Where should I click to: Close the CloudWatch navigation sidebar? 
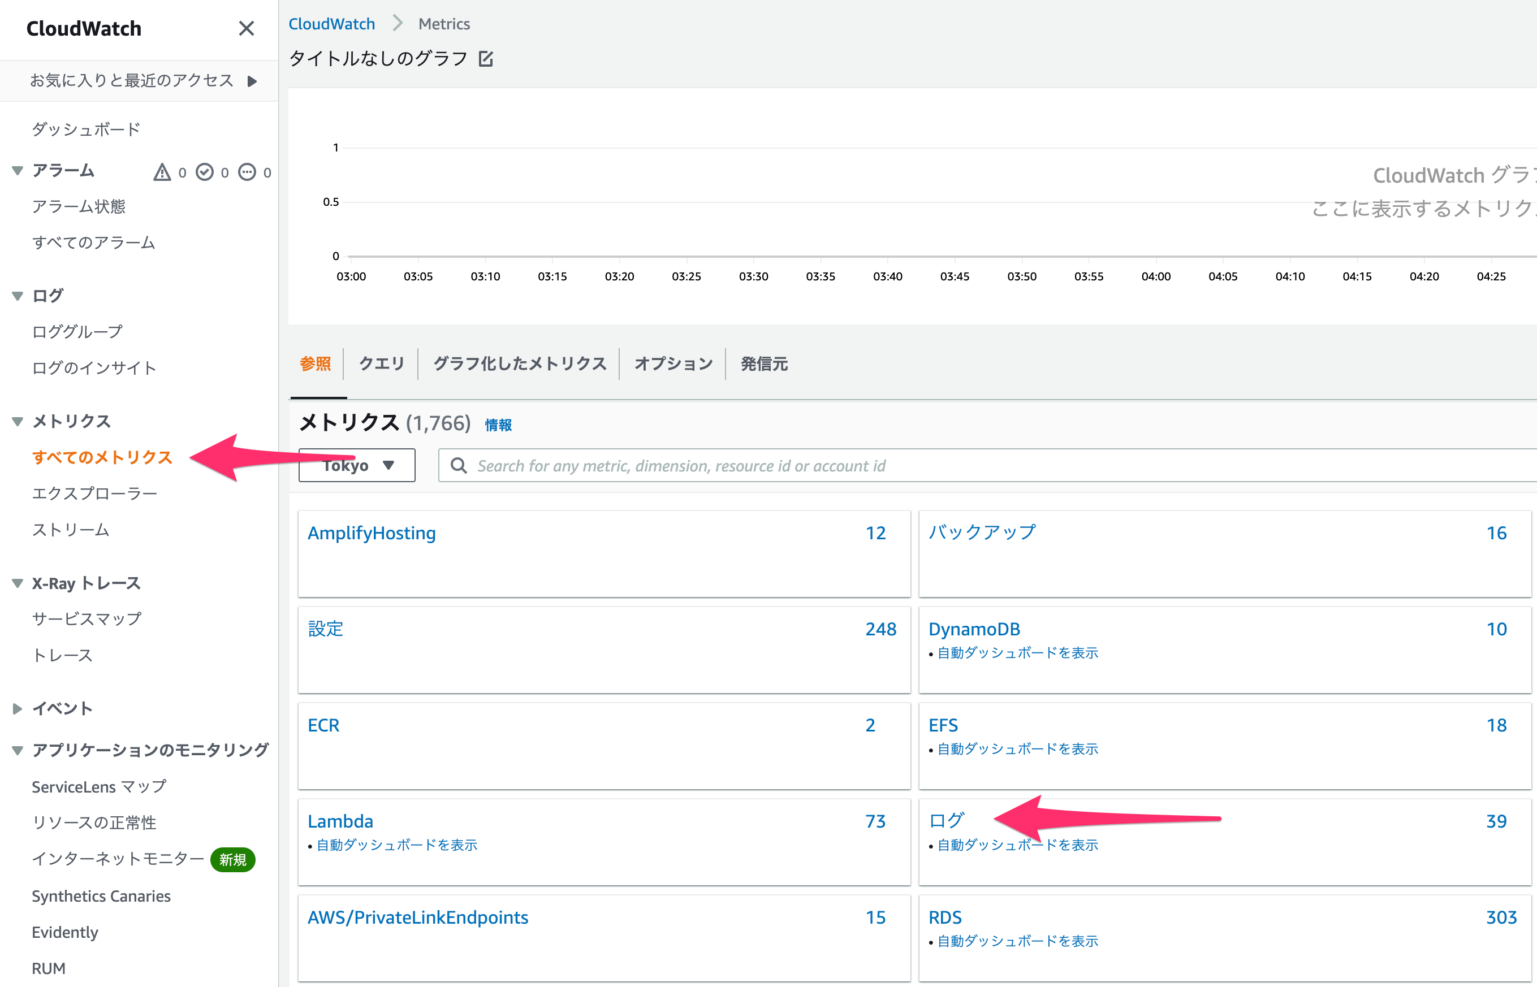[247, 28]
